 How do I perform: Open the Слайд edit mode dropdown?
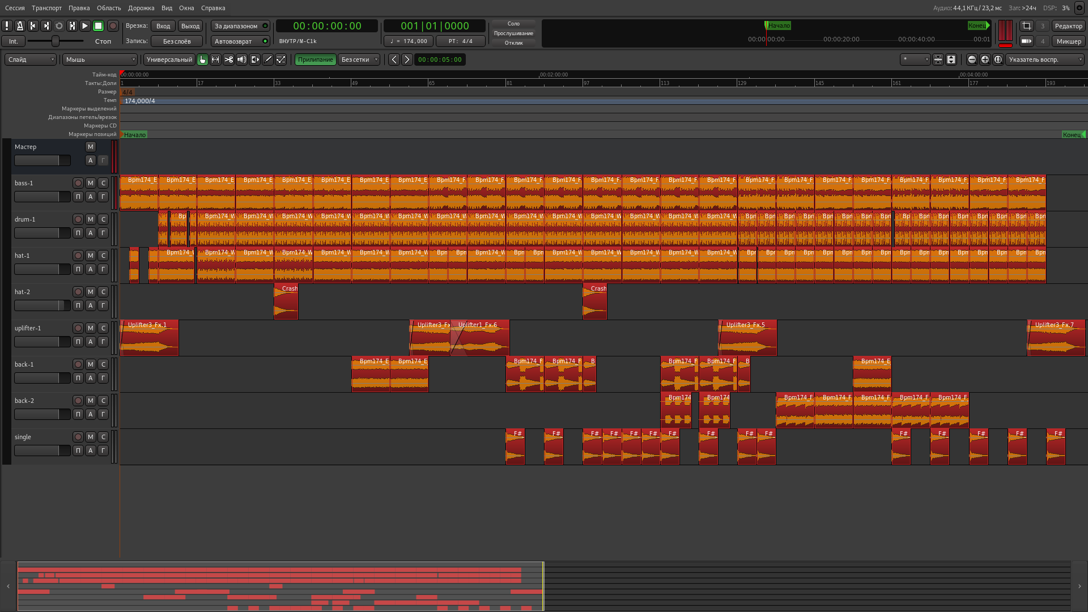31,59
